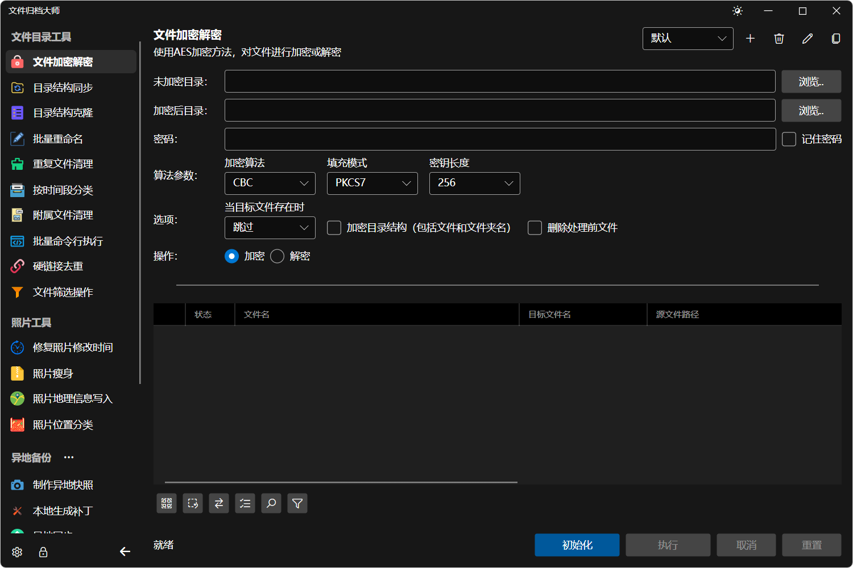The height and width of the screenshot is (568, 853).
Task: Click the 源文件路径 column header
Action: (x=744, y=314)
